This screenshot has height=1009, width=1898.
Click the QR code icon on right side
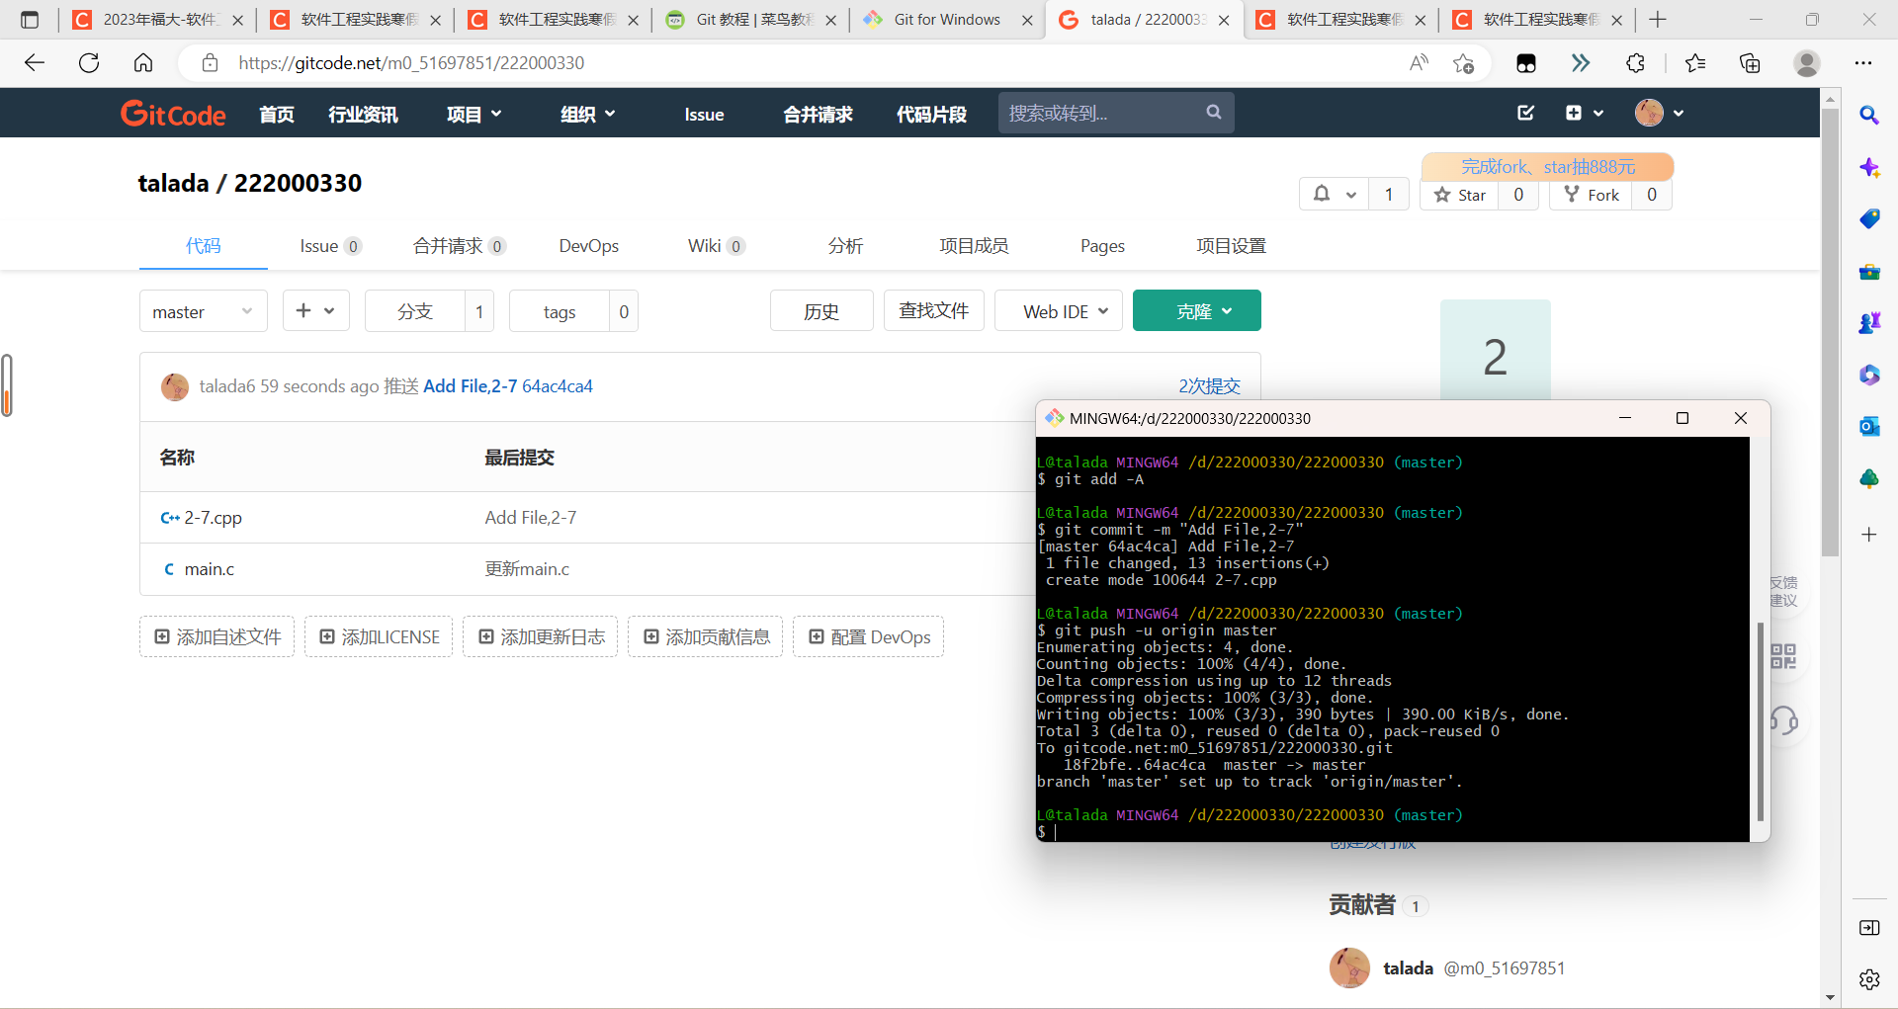pos(1783,656)
